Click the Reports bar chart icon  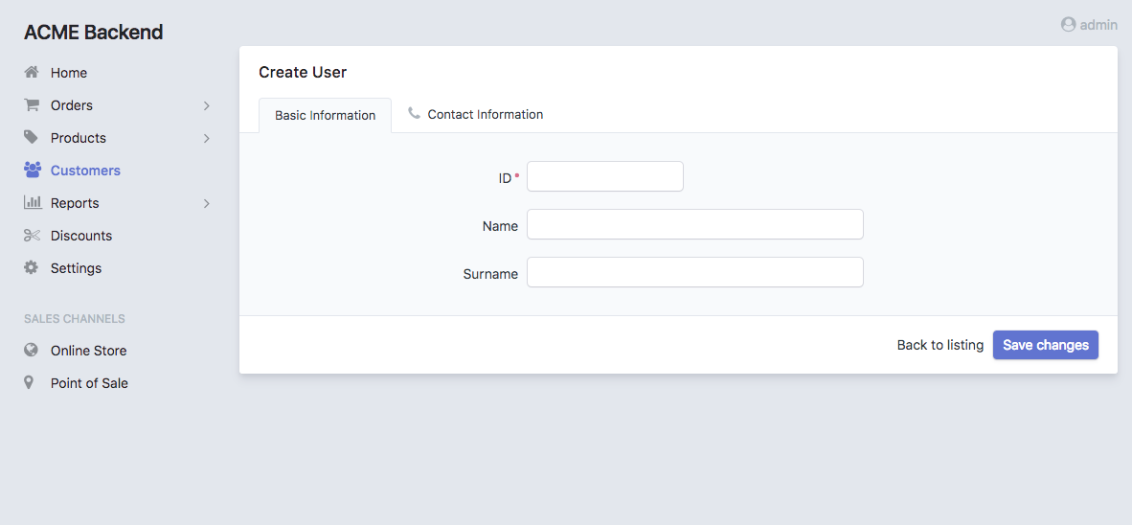(32, 203)
